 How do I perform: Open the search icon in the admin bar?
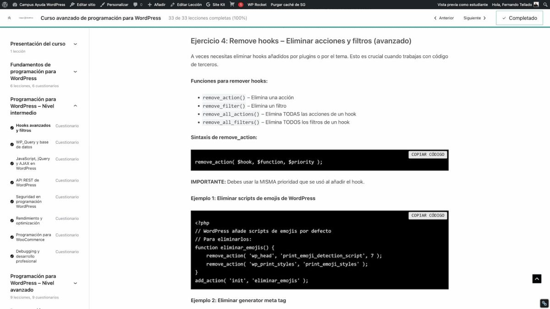545,5
